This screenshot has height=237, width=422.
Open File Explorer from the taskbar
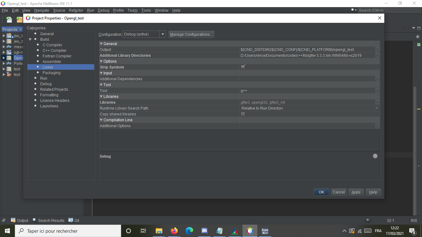tap(159, 231)
